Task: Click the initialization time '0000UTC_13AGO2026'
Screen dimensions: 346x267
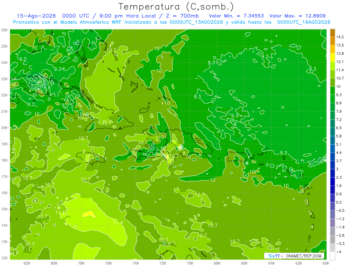Action: [x=196, y=22]
